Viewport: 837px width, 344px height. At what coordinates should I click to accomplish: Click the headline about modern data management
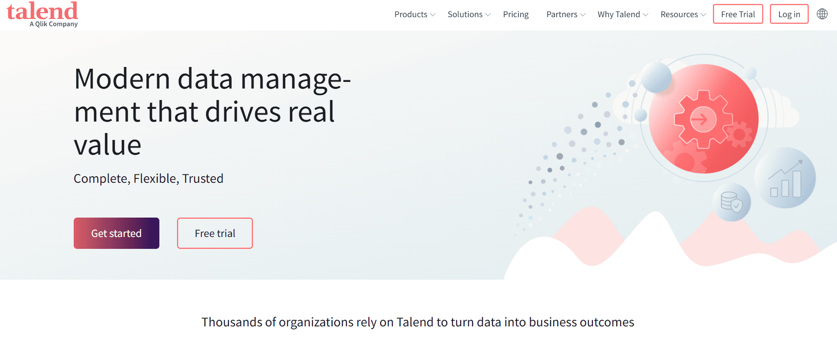pos(212,111)
